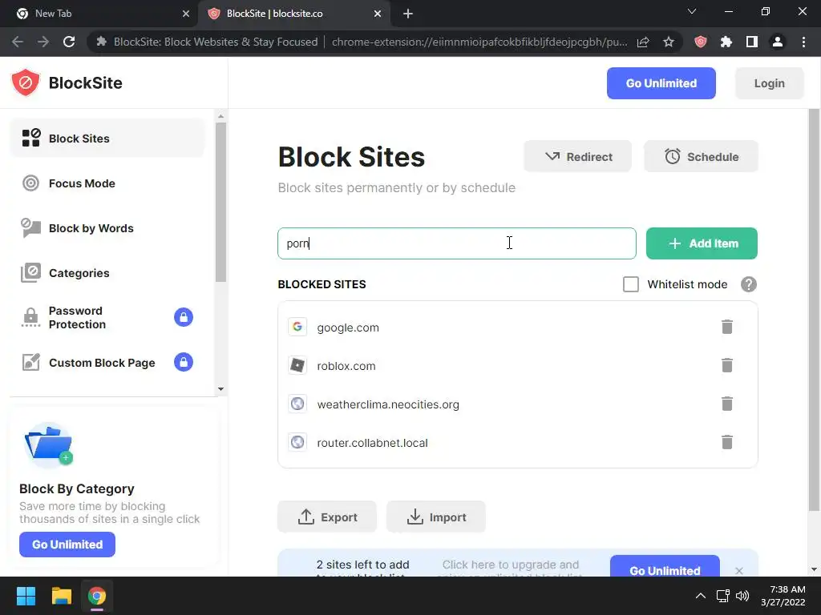Screen dimensions: 821x615
Task: Remove weatherclima.neocities.org using trash icon
Action: (x=726, y=404)
